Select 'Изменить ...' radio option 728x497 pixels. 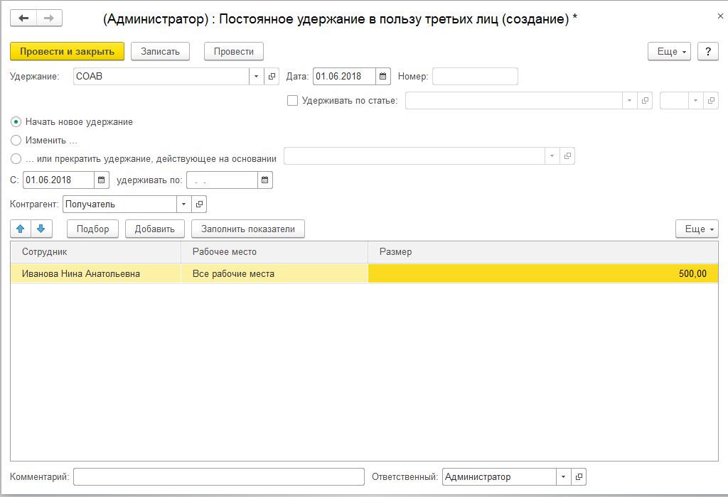pyautogui.click(x=16, y=140)
